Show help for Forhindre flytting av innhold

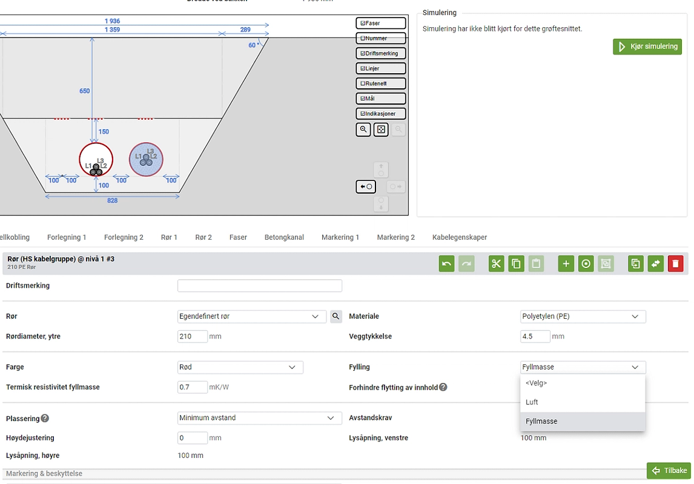point(443,387)
